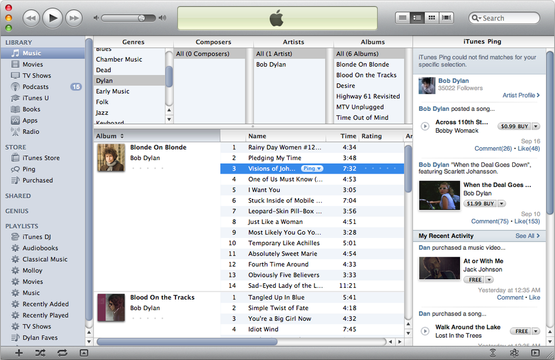The image size is (555, 360).
Task: Open the search options dropdown
Action: [479, 18]
